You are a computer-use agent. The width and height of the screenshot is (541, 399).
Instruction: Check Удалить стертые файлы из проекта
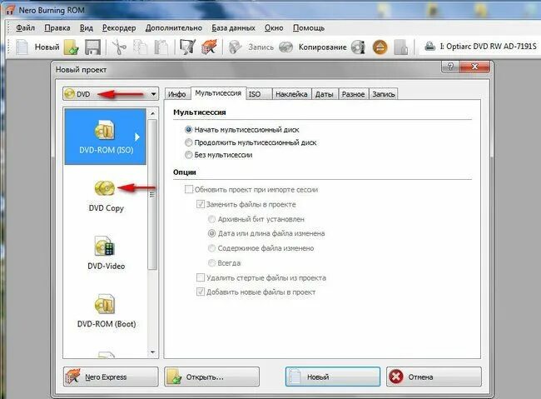point(201,277)
